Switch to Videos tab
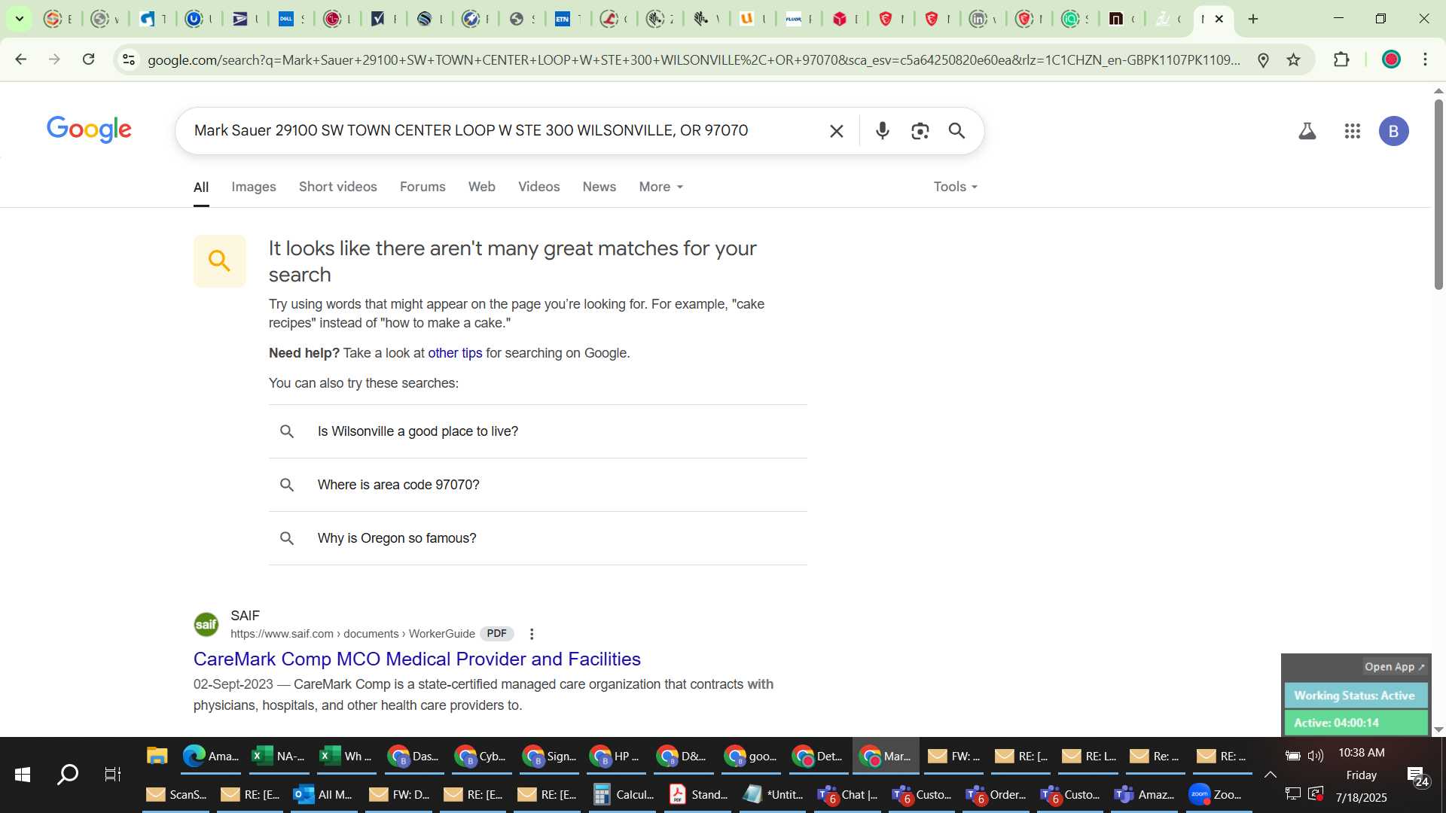Image resolution: width=1446 pixels, height=813 pixels. [x=538, y=187]
